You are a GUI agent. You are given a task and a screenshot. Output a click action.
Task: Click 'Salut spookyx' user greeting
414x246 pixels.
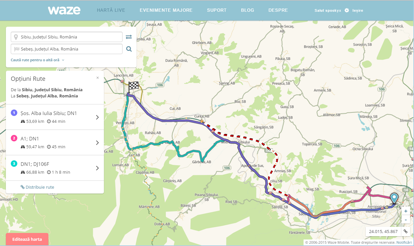pos(328,10)
